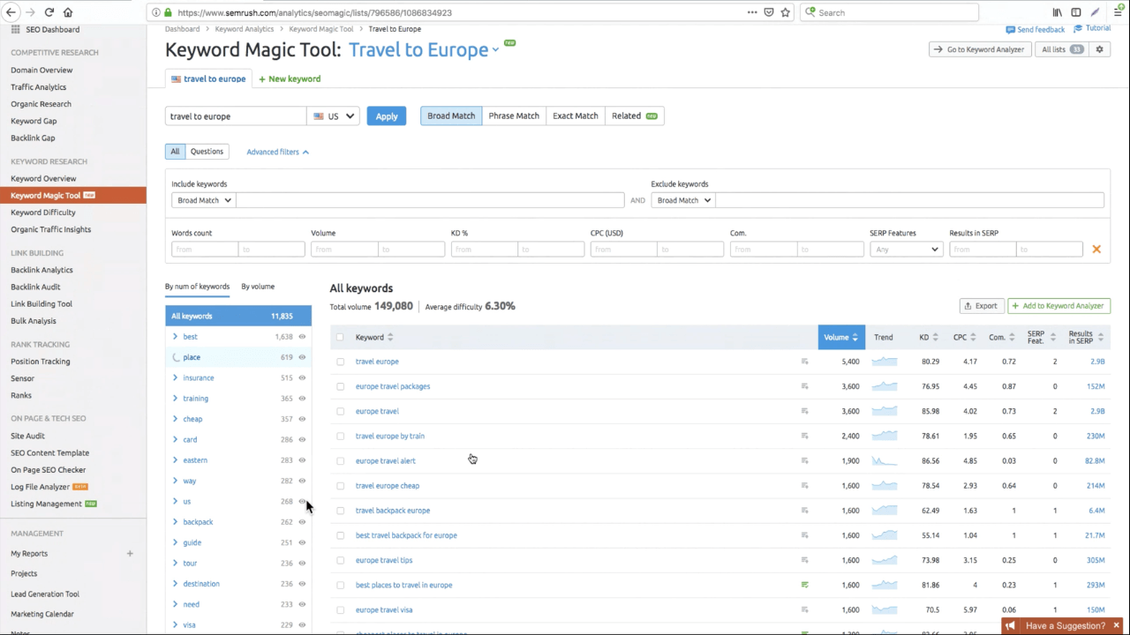Sort by Results in SERP column
The height and width of the screenshot is (635, 1130).
click(1086, 337)
